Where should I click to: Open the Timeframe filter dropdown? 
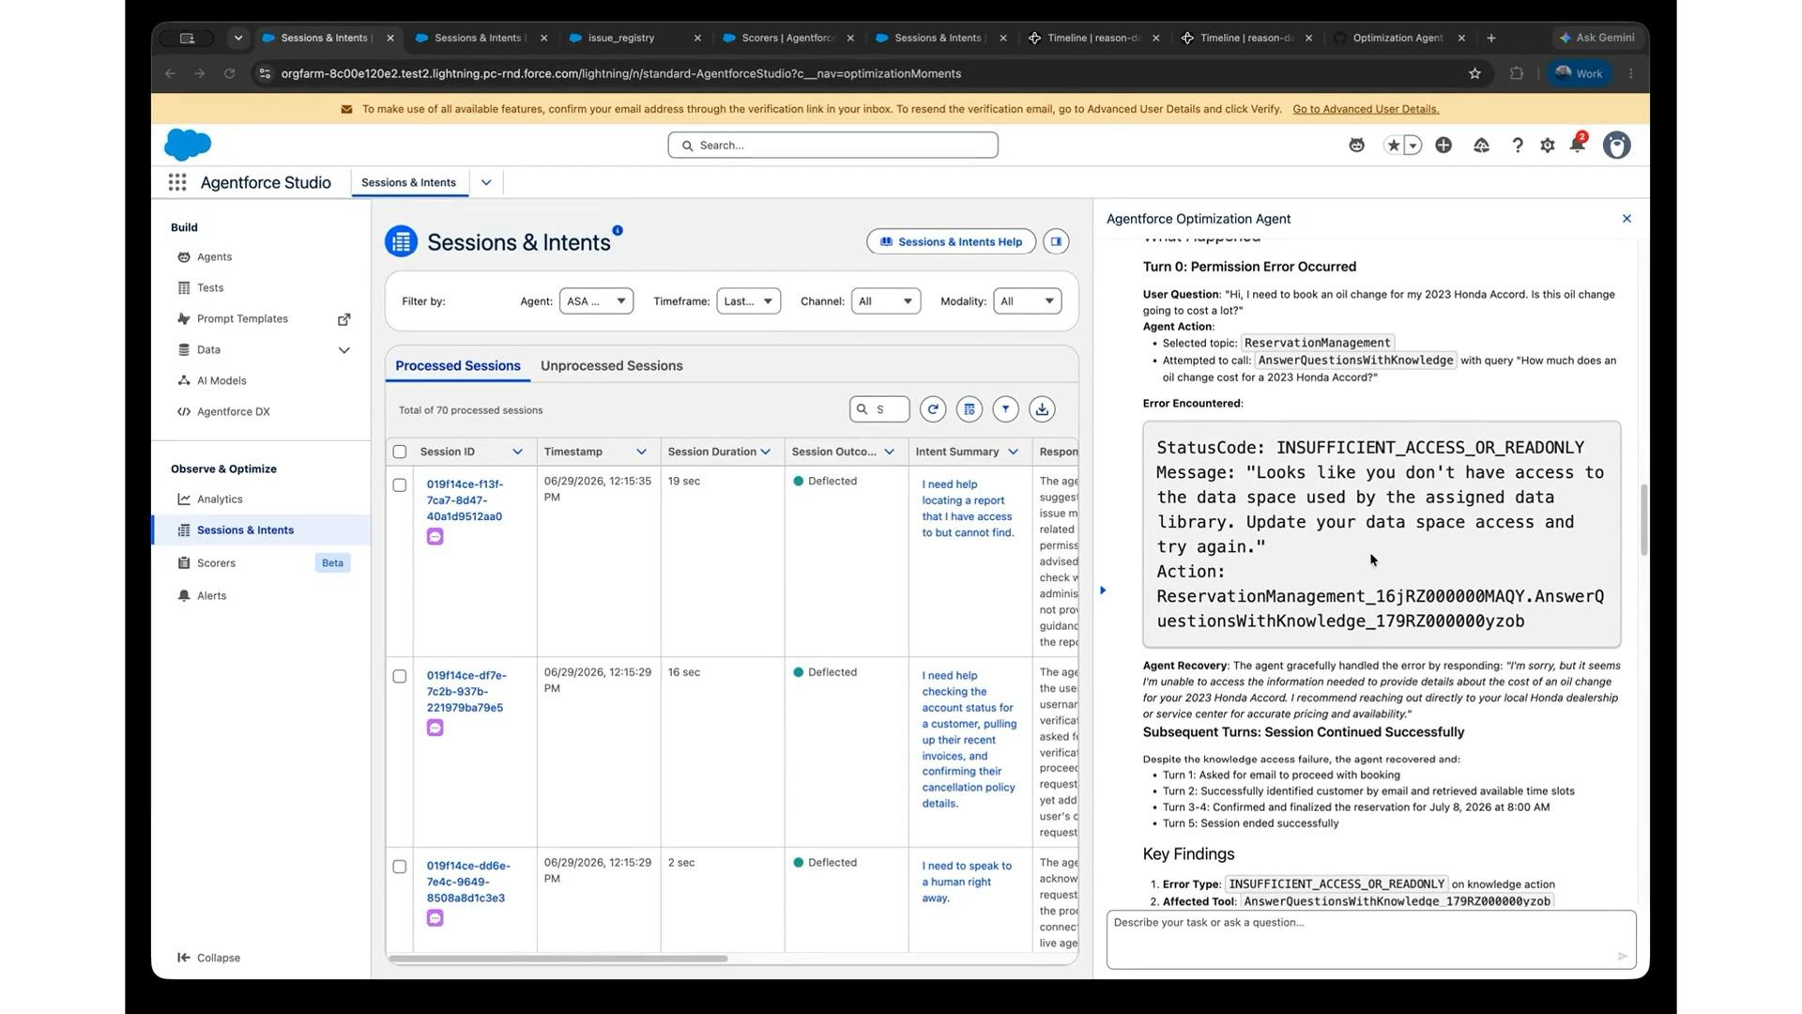point(748,301)
